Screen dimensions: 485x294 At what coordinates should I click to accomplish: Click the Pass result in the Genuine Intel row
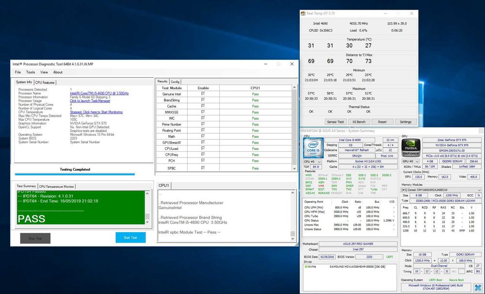(x=255, y=94)
